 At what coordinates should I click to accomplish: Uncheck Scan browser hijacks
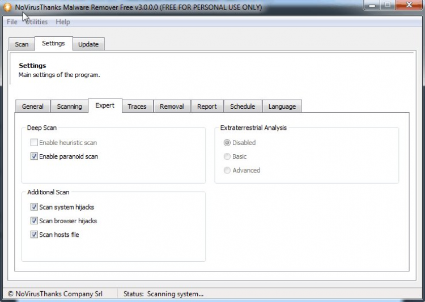[x=34, y=221]
